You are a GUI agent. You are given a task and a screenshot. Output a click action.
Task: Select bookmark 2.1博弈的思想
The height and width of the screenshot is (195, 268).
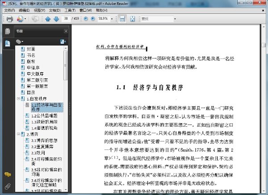click(44, 141)
